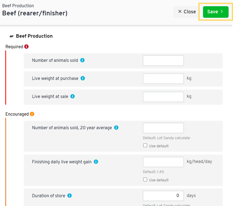Image resolution: width=233 pixels, height=206 pixels.
Task: Click the Beef Production section heading
Action: click(34, 36)
